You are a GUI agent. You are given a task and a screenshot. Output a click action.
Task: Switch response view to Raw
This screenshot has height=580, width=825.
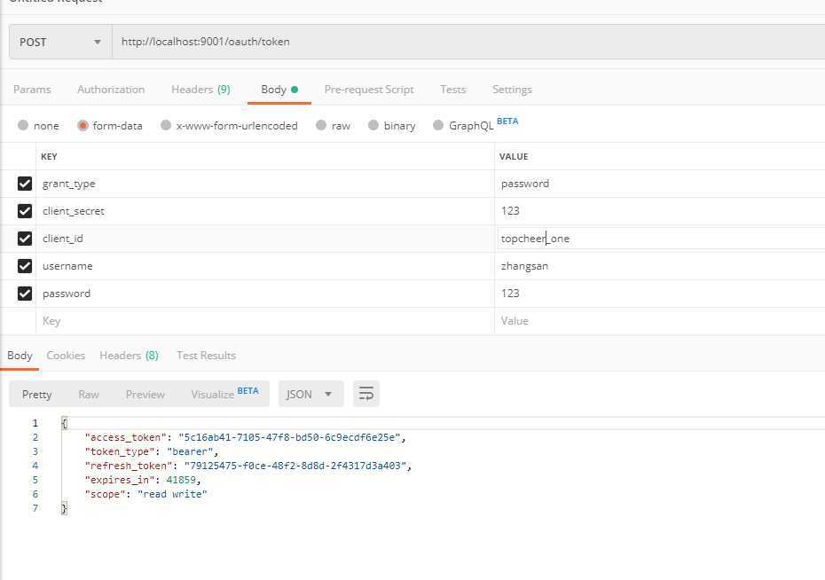click(x=89, y=395)
